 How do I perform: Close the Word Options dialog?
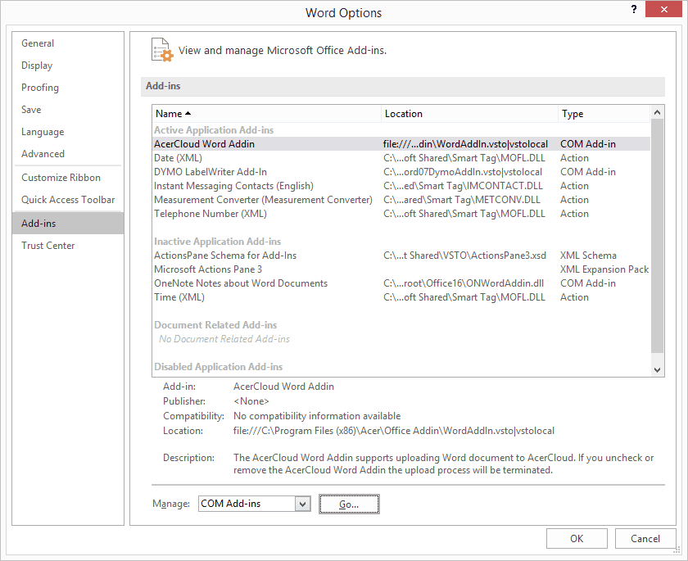(x=663, y=9)
